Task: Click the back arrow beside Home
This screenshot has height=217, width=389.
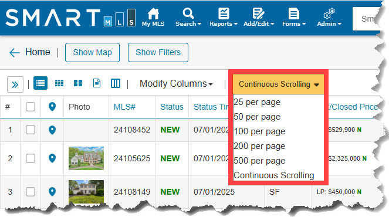Action: click(15, 53)
